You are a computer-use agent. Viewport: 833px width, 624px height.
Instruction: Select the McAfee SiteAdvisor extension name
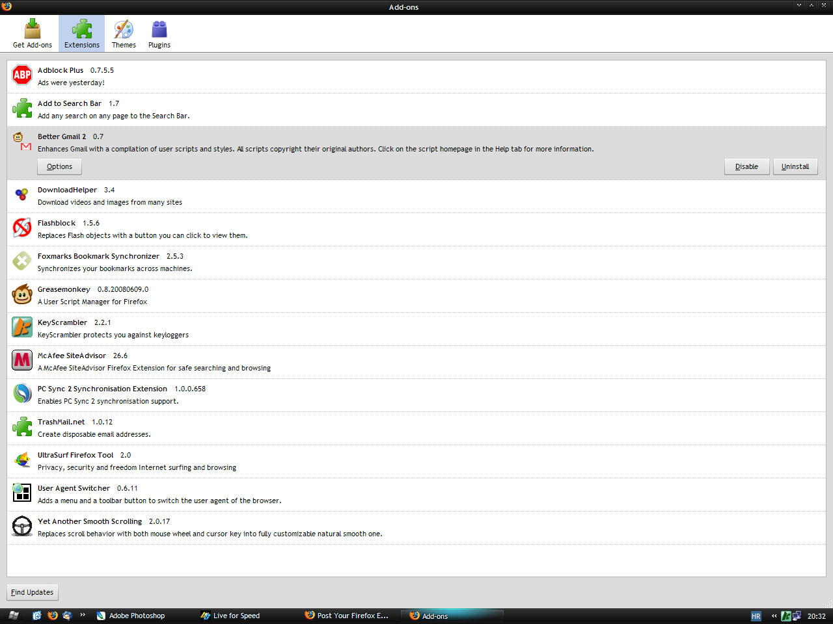72,356
